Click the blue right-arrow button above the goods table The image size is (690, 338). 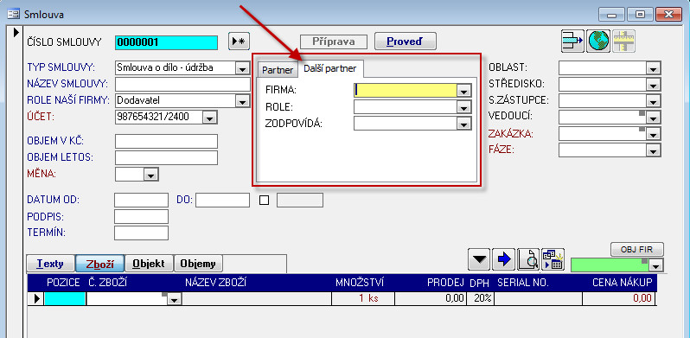click(504, 259)
